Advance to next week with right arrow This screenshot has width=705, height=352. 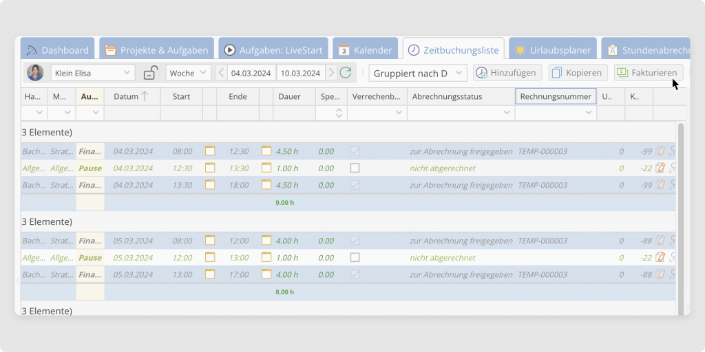331,73
